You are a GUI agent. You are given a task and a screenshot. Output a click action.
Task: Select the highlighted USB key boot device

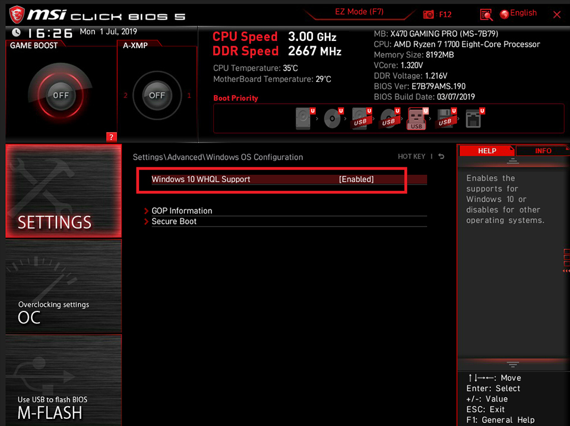point(417,119)
